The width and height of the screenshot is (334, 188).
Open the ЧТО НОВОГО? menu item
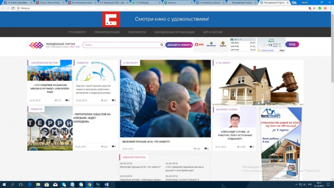tap(77, 32)
